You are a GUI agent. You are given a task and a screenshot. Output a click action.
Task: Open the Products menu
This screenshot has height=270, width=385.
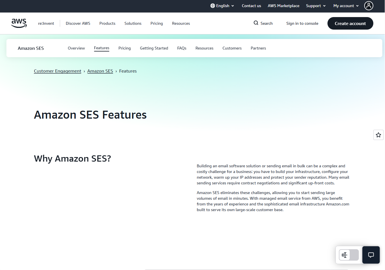click(x=107, y=23)
